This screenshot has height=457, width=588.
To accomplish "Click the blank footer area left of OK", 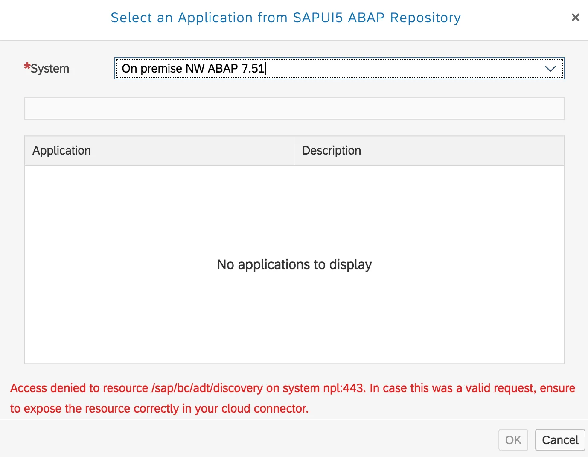I will coord(256,440).
